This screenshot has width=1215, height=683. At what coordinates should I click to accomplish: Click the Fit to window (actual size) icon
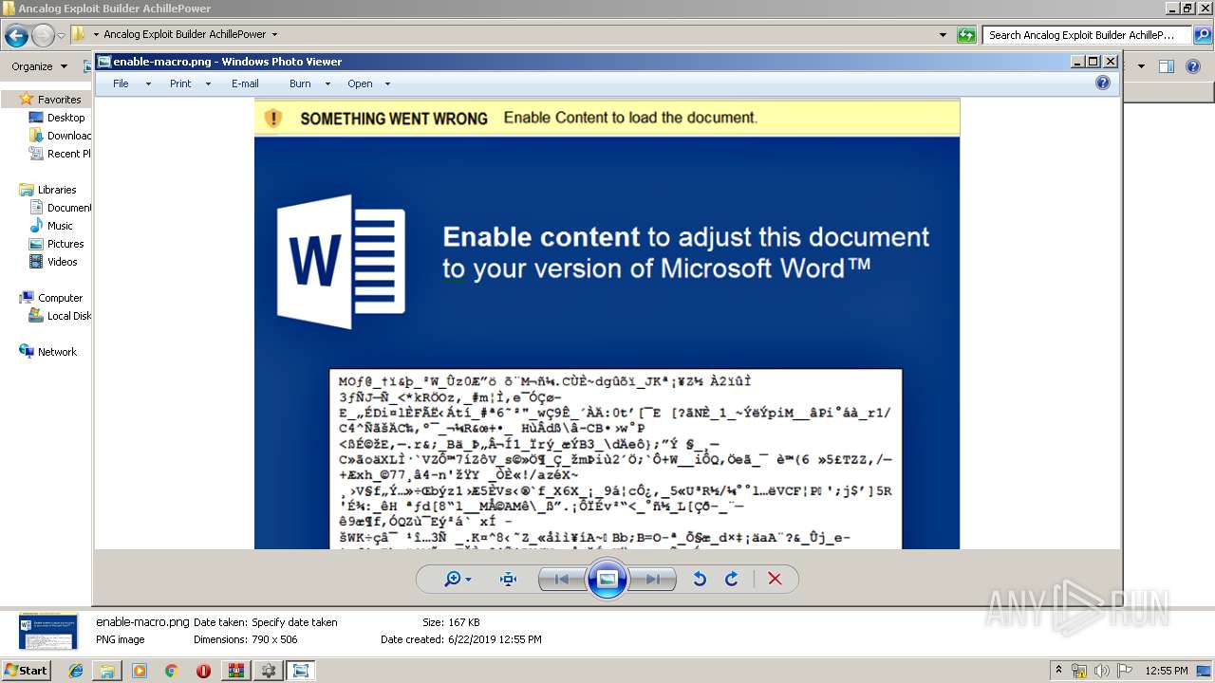508,579
